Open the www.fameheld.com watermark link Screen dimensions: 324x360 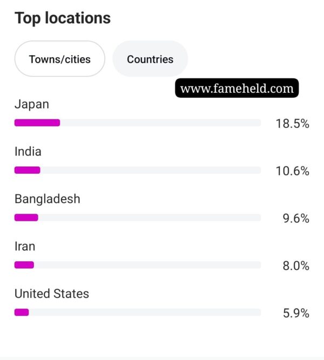coord(237,88)
